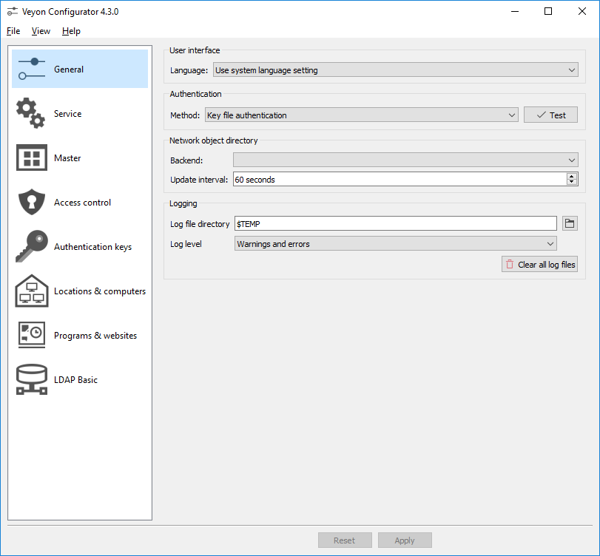Image resolution: width=600 pixels, height=556 pixels.
Task: Browse for log file directory folder
Action: pyautogui.click(x=570, y=223)
